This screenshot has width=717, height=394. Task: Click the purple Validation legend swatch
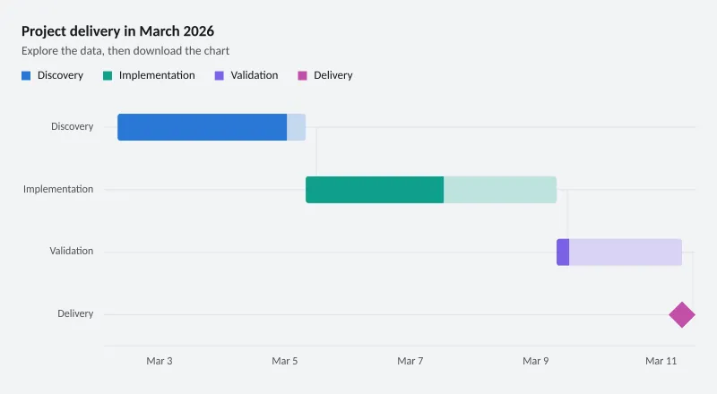219,76
